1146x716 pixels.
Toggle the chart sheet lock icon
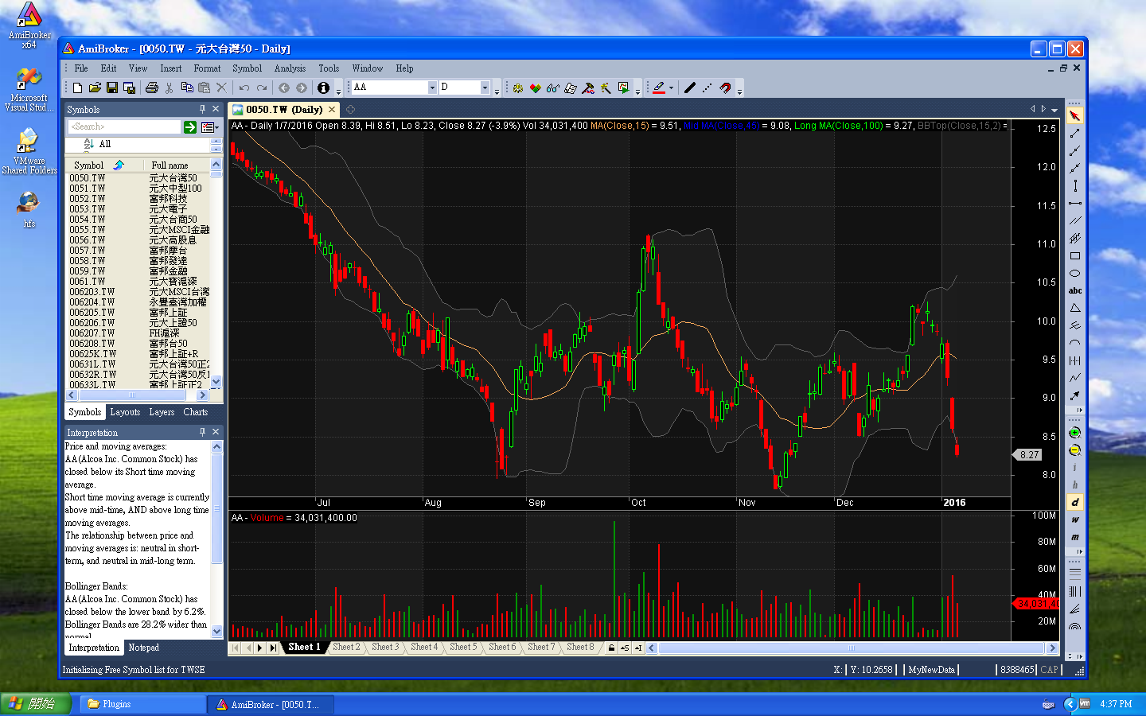[x=611, y=648]
